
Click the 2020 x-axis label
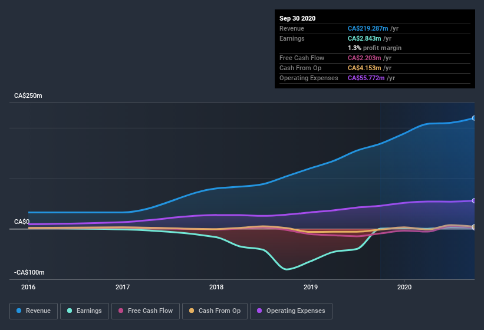point(404,287)
